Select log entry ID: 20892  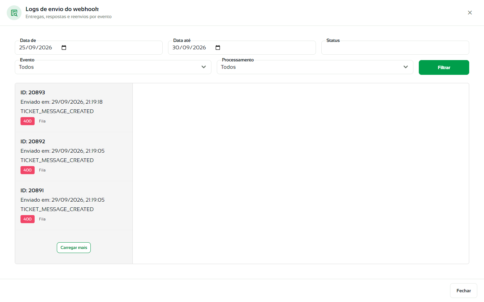pyautogui.click(x=74, y=157)
